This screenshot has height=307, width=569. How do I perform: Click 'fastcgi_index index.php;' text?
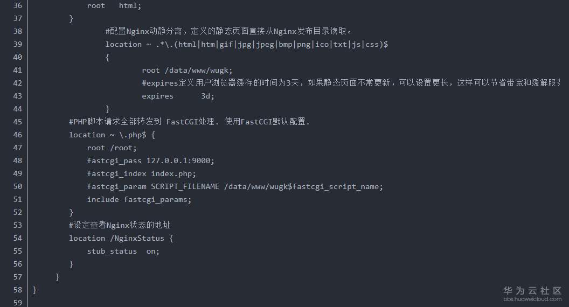141,173
